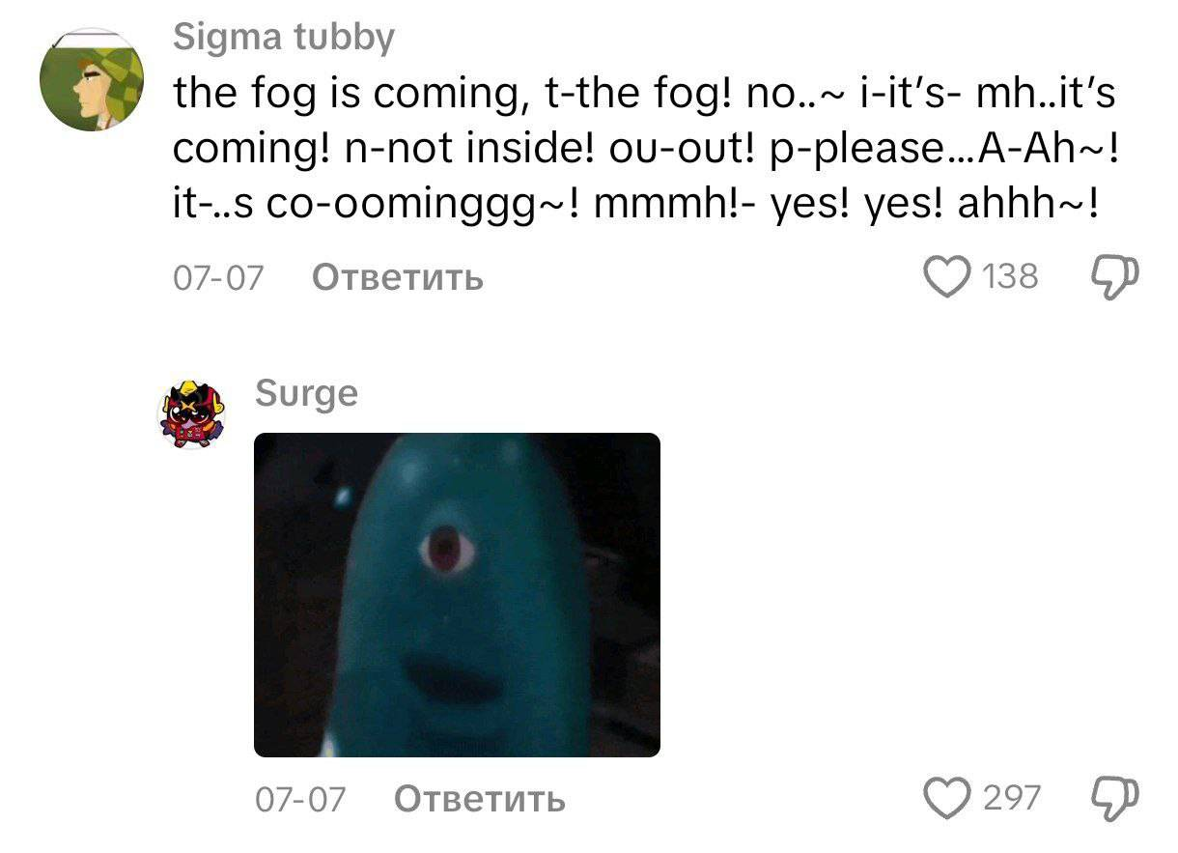Screen dimensions: 1178x853
Task: Like Sigma tubby's comment with the heart icon
Action: pos(948,278)
